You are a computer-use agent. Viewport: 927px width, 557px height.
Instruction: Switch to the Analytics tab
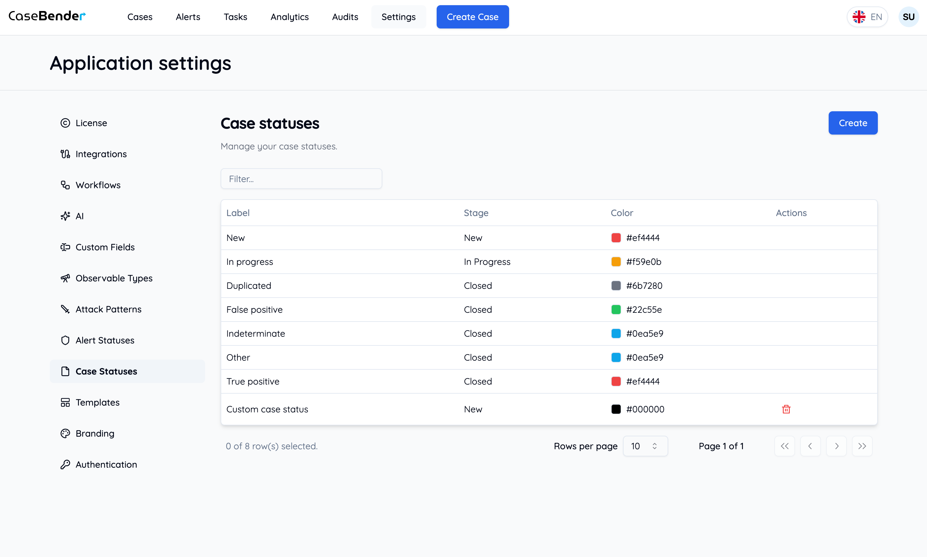289,17
